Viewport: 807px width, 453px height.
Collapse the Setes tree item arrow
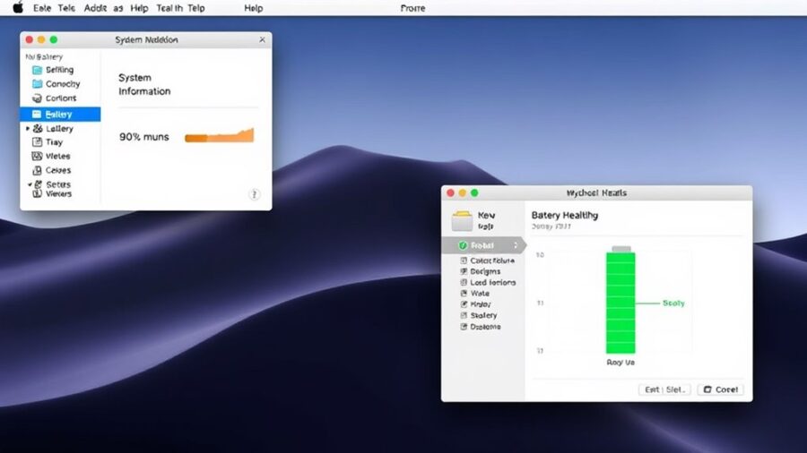tap(28, 184)
